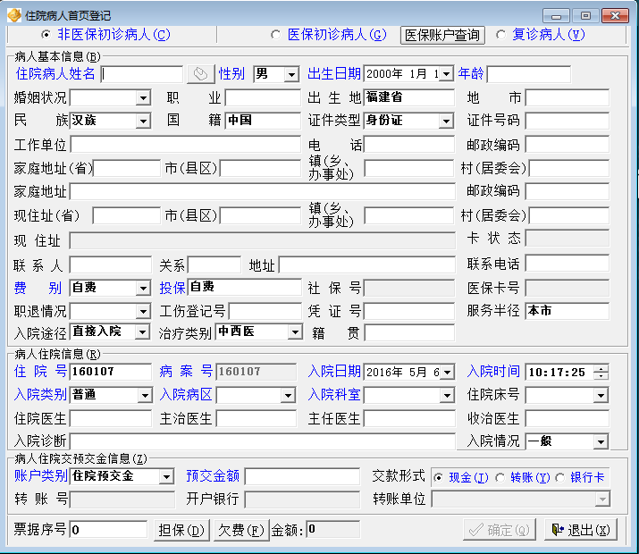
Task: Click the 关系 input field
Action: (x=214, y=265)
